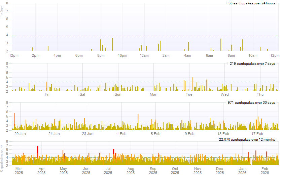Click the "58 earthquakes over 24 hours" label
This screenshot has height=178, width=281.
pyautogui.click(x=252, y=3)
